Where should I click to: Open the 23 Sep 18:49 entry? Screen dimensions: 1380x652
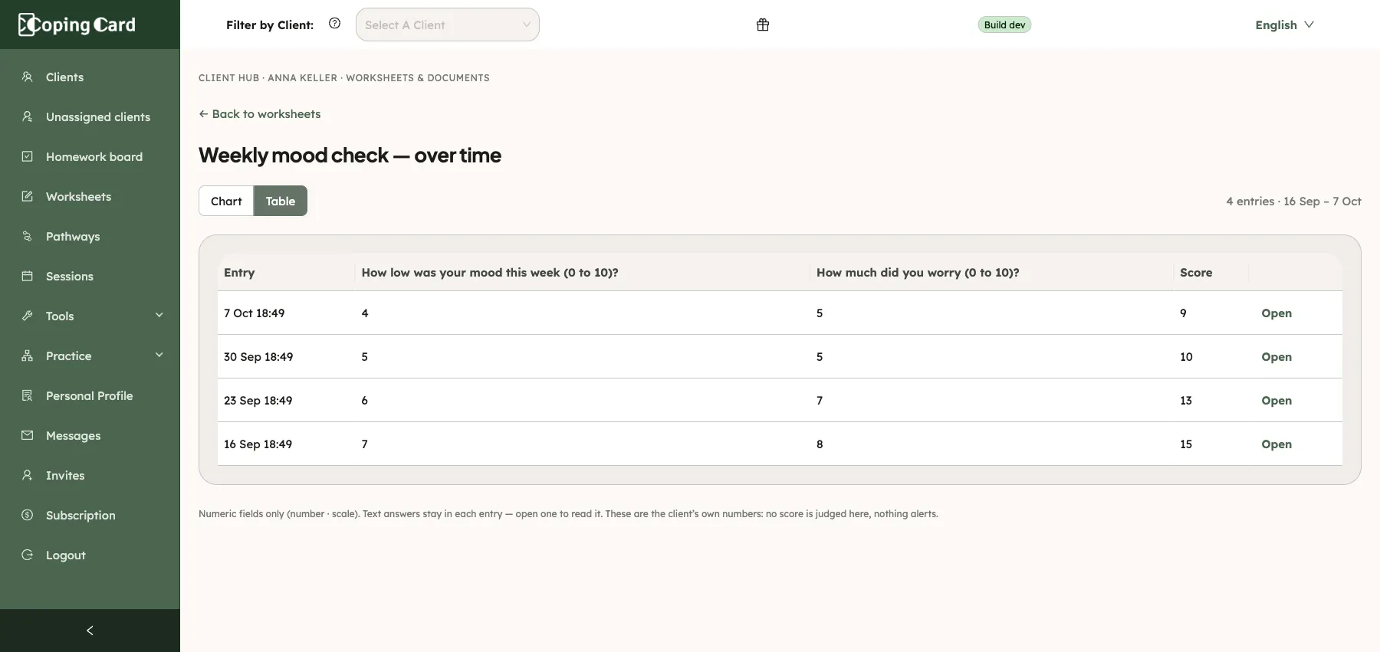(x=1276, y=400)
